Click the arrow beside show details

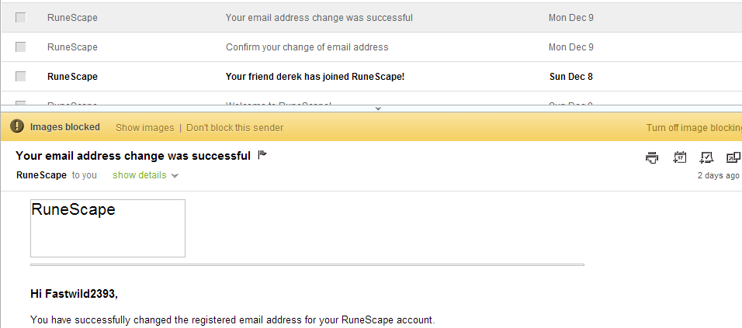coord(175,176)
